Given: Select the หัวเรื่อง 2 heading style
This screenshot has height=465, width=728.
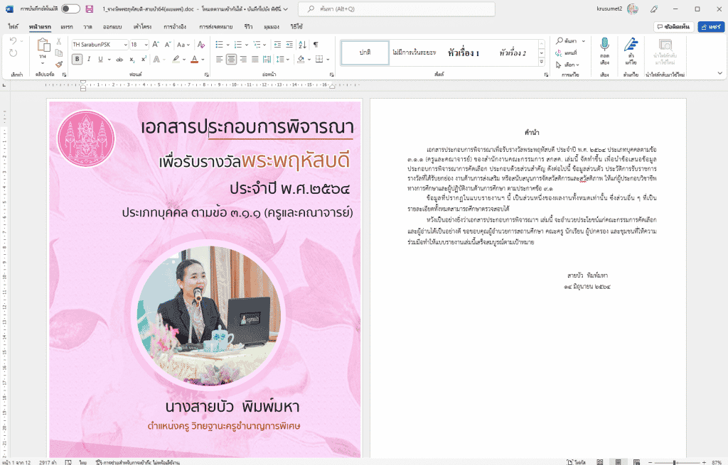Looking at the screenshot, I should 513,53.
